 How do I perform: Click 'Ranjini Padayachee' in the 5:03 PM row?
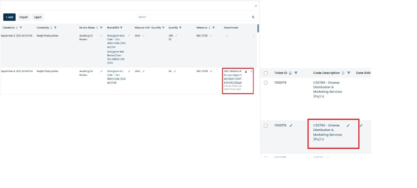48,36
